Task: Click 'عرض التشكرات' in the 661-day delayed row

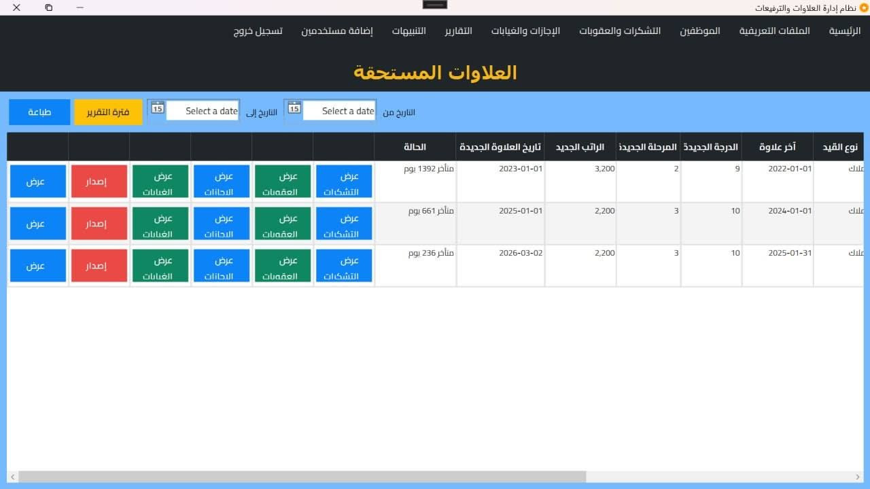Action: [x=344, y=224]
